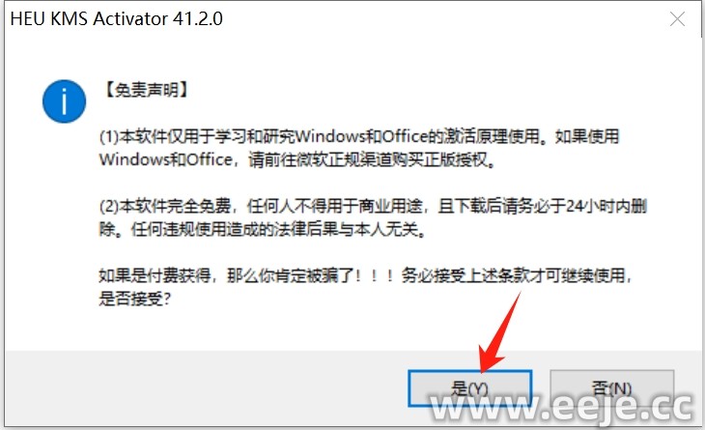The image size is (705, 430).
Task: Decline the terms with 否(N) button
Action: point(612,388)
